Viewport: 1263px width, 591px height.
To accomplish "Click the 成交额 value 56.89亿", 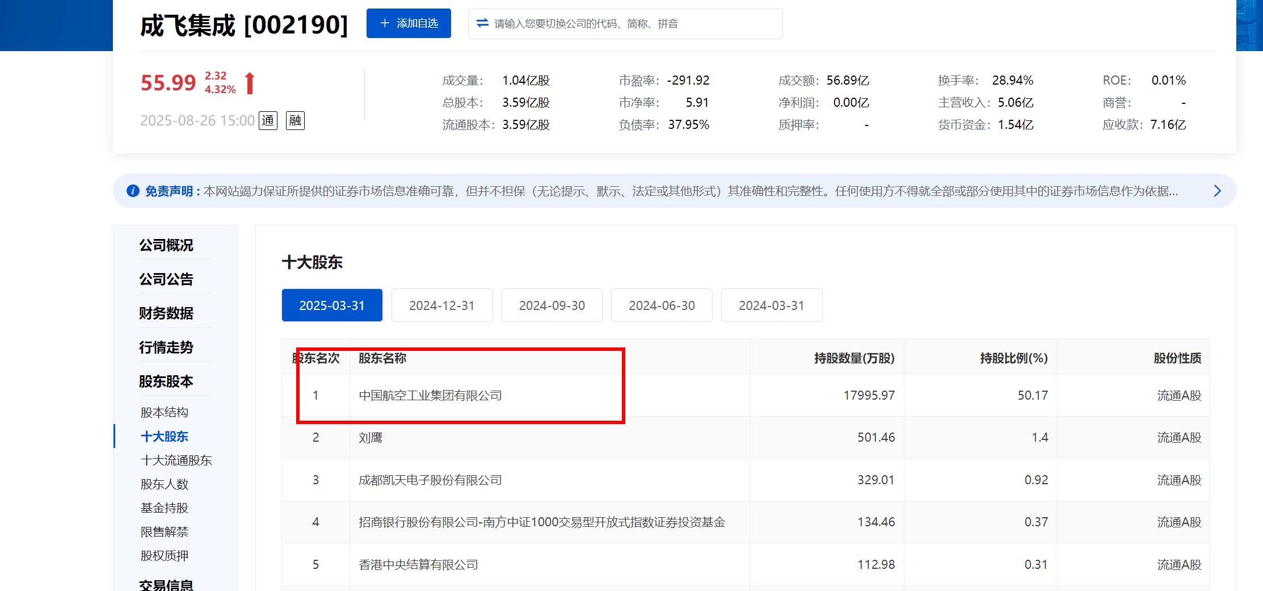I will coord(848,81).
